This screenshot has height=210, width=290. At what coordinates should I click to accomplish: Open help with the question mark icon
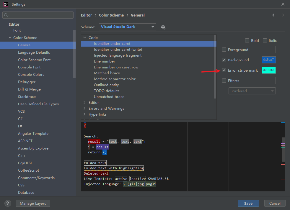click(x=8, y=203)
